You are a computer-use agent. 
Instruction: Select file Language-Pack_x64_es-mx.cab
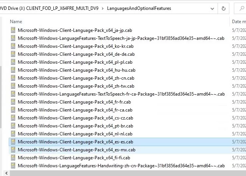76,150
